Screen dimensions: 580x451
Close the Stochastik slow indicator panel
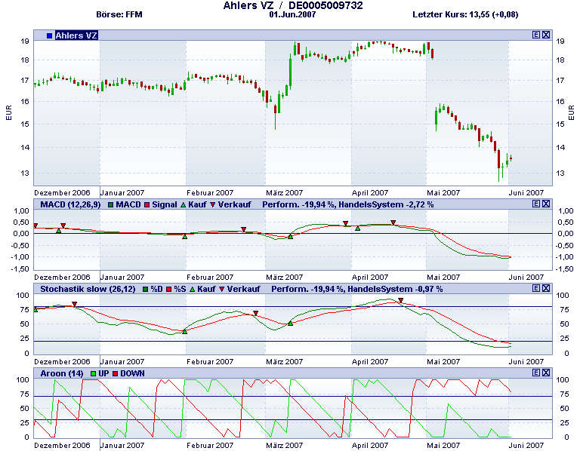coord(546,288)
